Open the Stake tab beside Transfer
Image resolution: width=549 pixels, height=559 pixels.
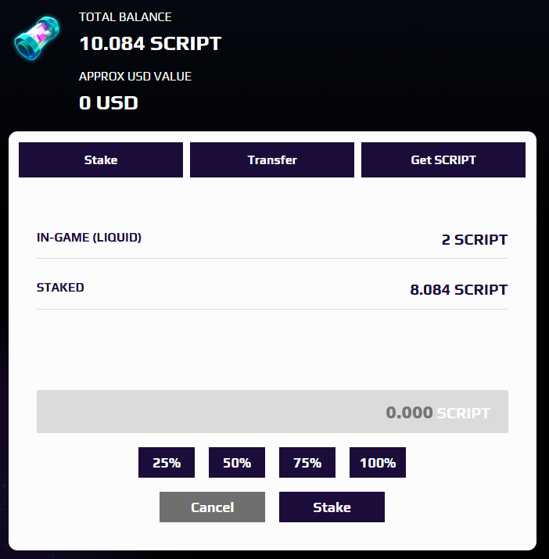(101, 159)
